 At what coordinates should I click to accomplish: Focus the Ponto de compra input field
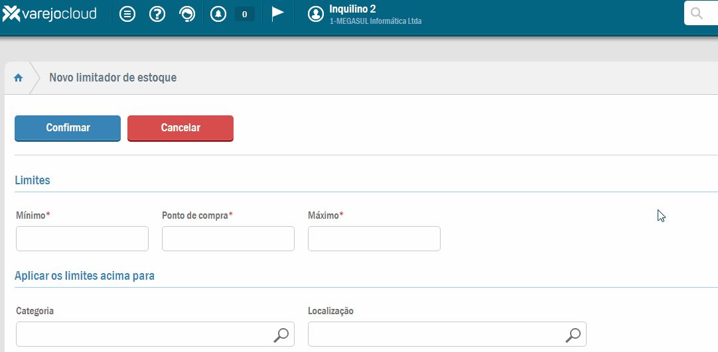228,239
